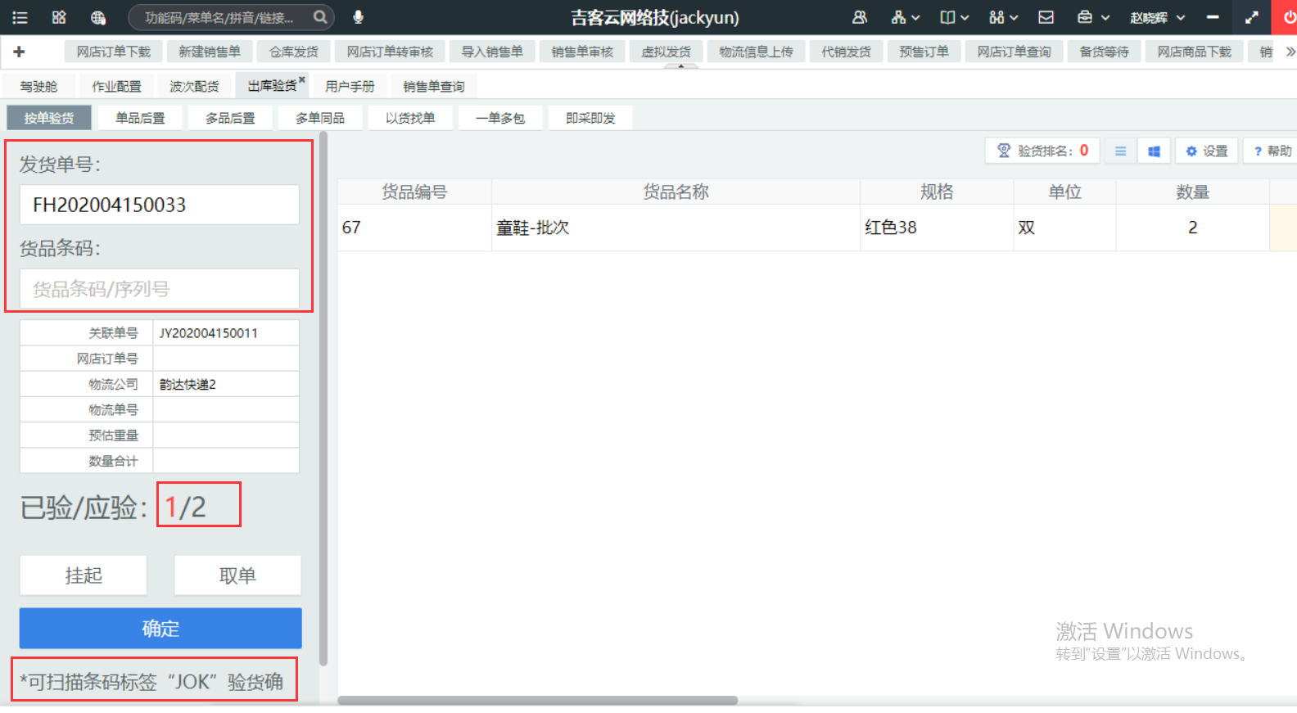This screenshot has width=1297, height=713.
Task: Click the 发货单号 input field
Action: 160,205
